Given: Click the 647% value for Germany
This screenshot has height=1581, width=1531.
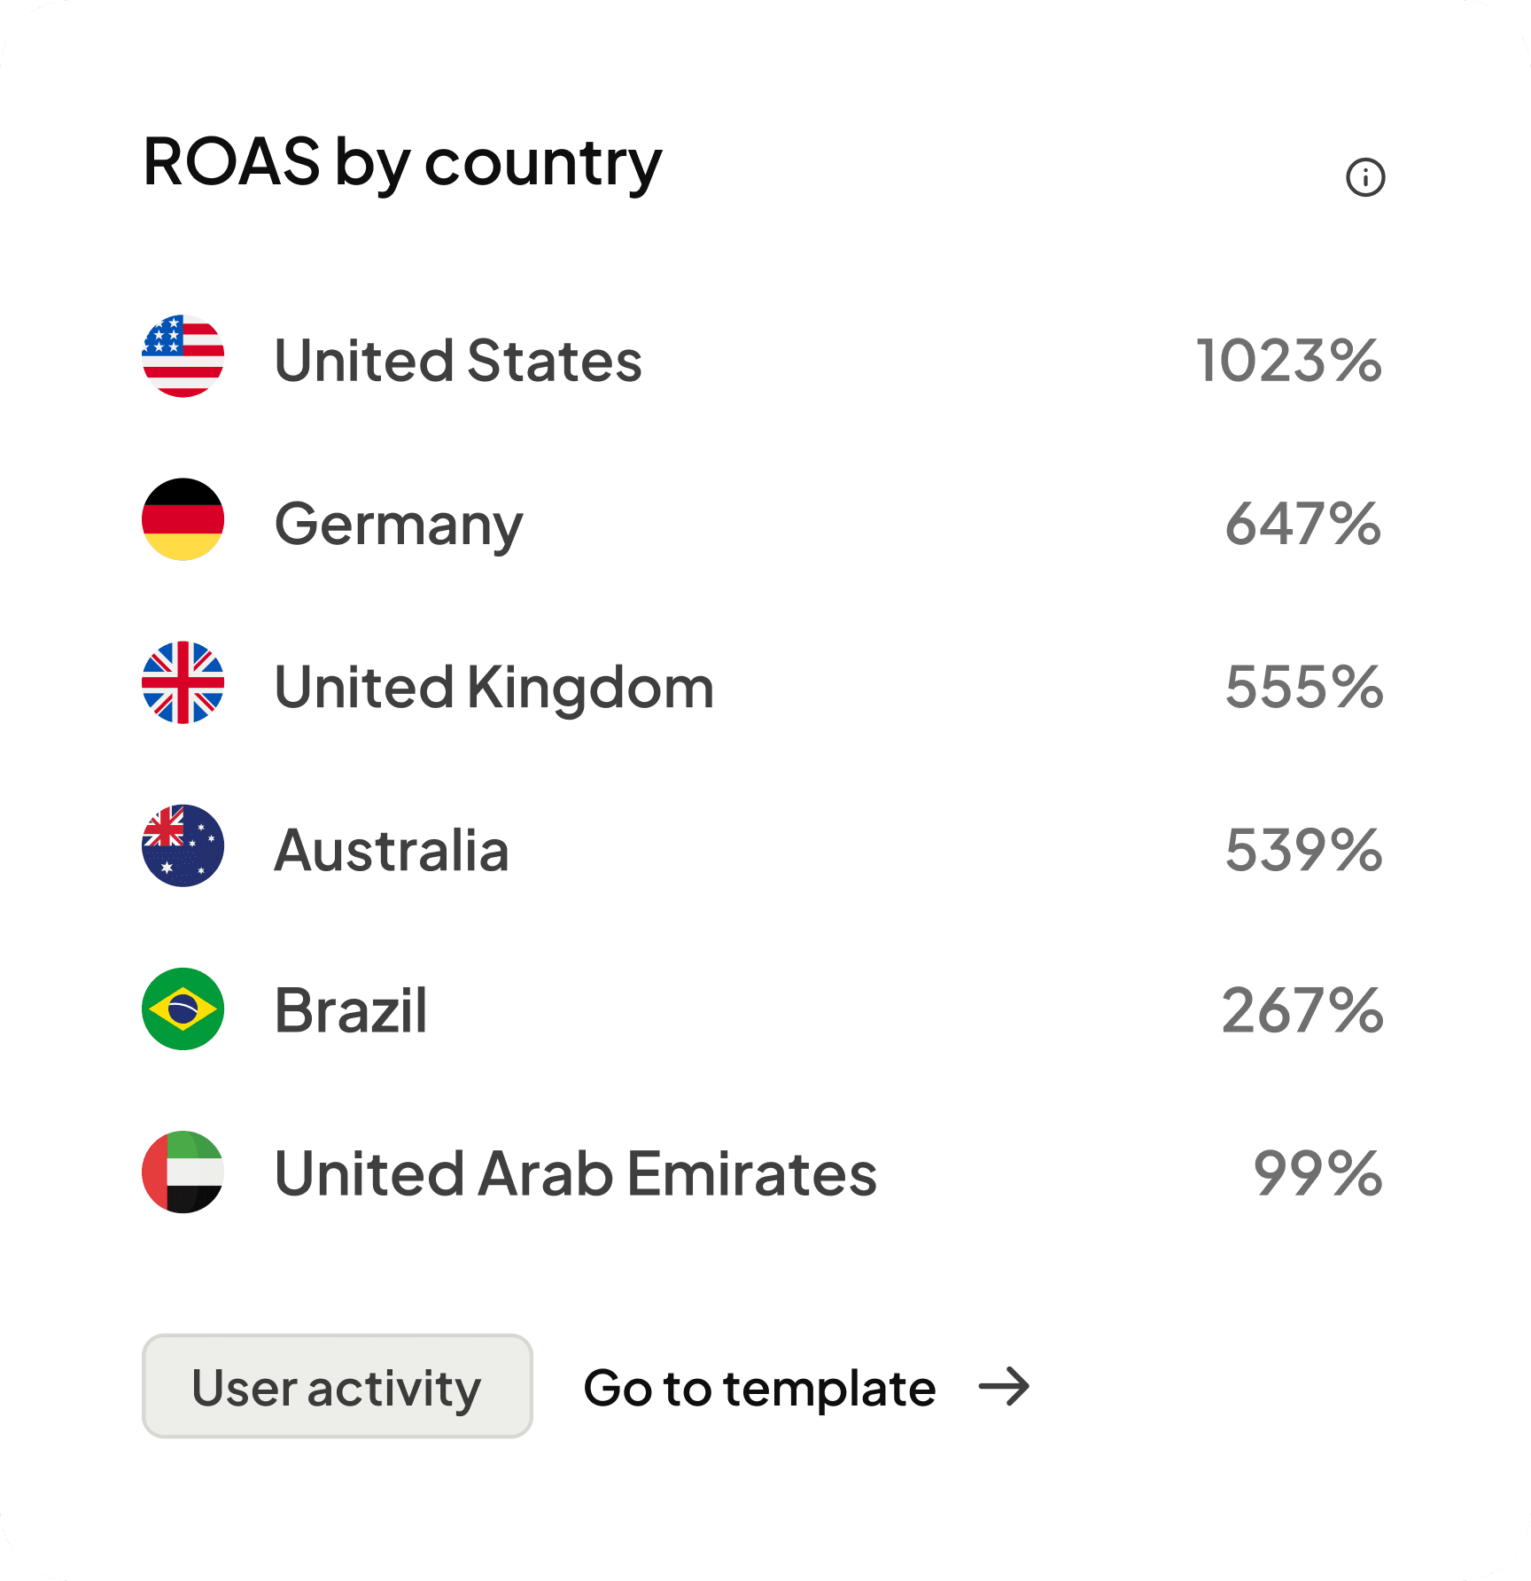Looking at the screenshot, I should pos(1303,523).
